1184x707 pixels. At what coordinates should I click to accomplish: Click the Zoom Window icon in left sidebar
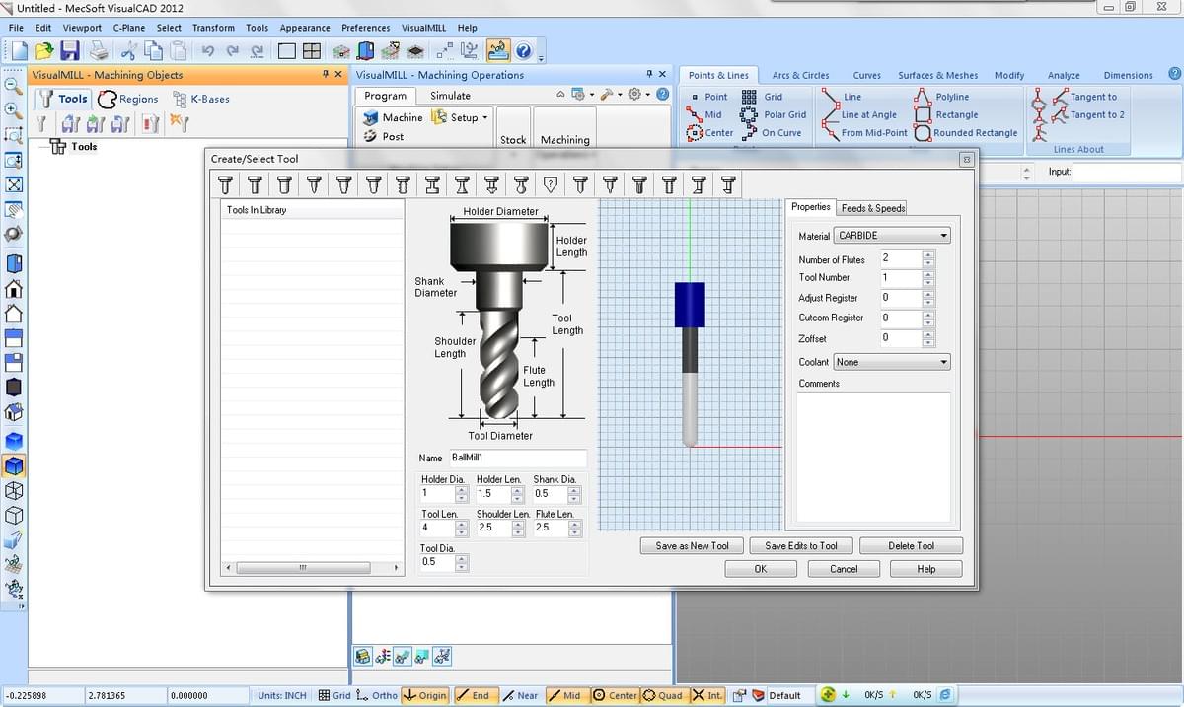click(14, 135)
